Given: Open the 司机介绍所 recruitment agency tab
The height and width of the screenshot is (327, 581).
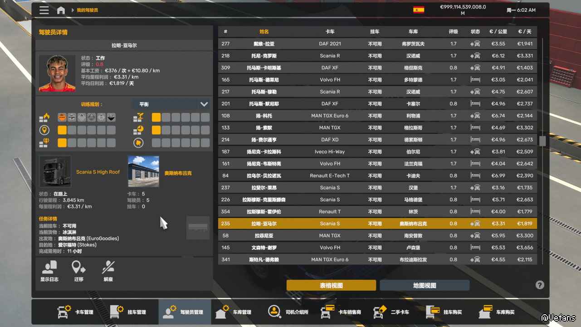Looking at the screenshot, I should (x=288, y=312).
